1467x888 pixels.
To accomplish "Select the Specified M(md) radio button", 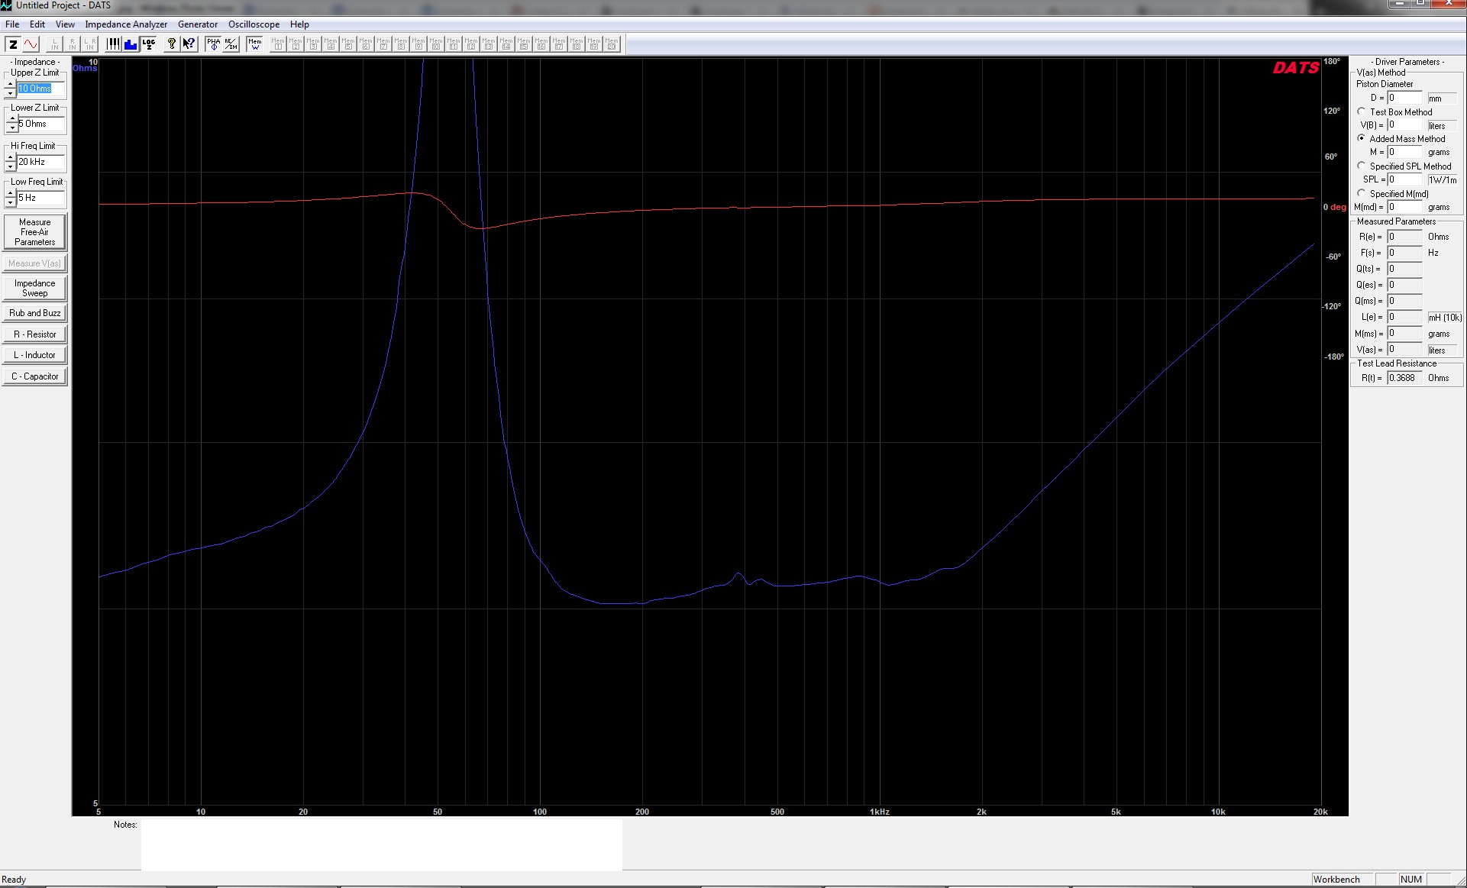I will click(1362, 193).
